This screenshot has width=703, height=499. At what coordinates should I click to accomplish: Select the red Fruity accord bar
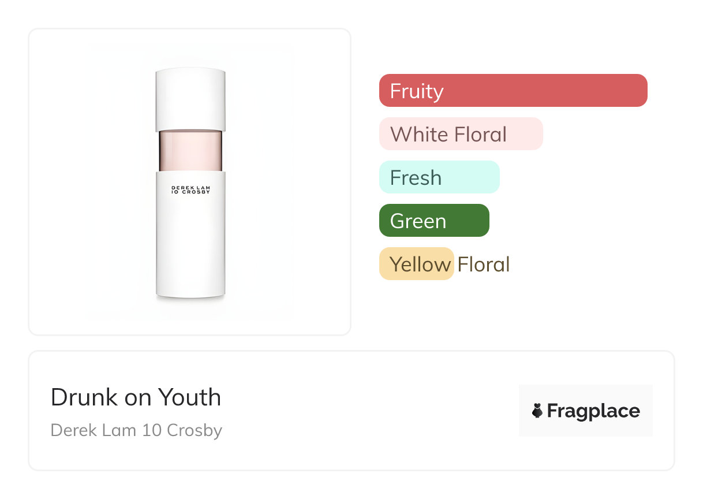(513, 91)
